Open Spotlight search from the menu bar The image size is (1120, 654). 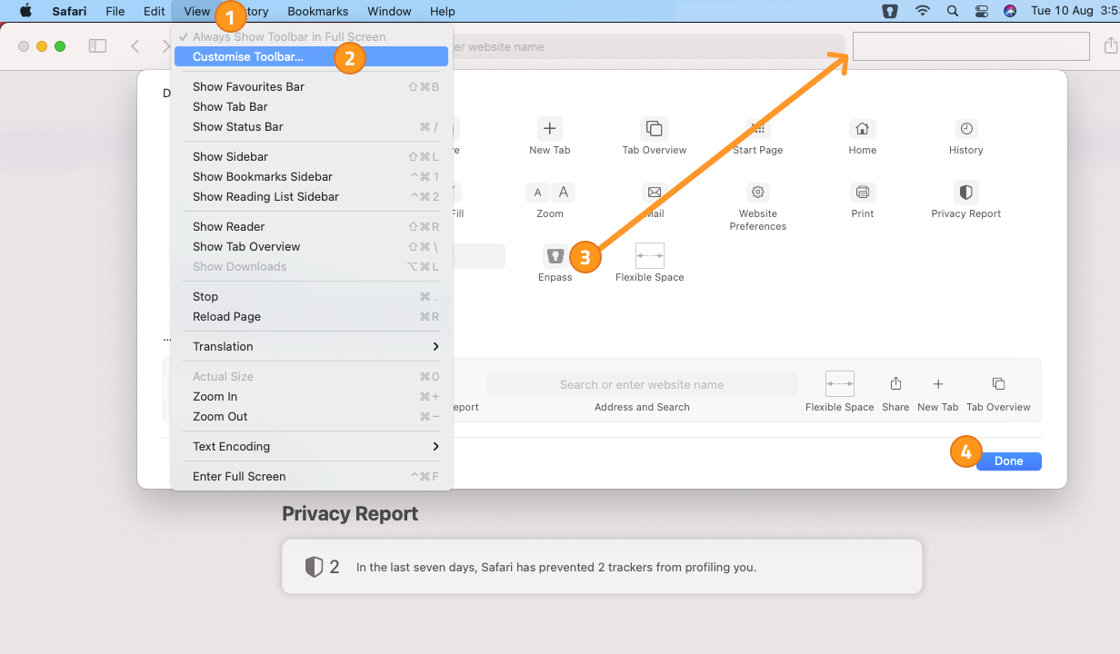(953, 11)
